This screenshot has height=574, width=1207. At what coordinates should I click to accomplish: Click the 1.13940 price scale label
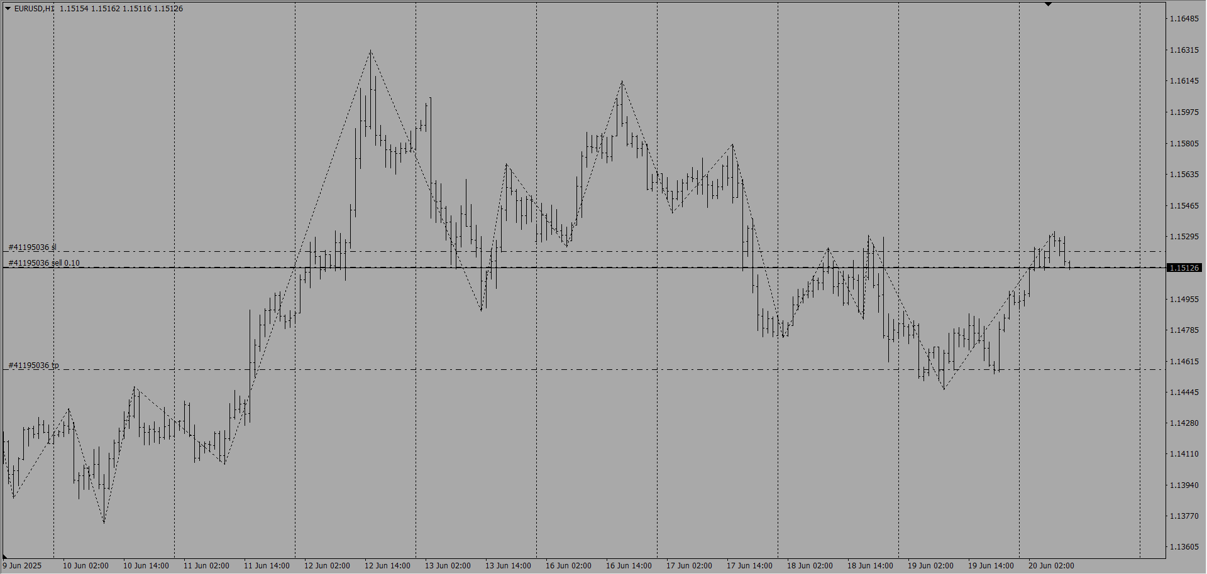click(1184, 485)
